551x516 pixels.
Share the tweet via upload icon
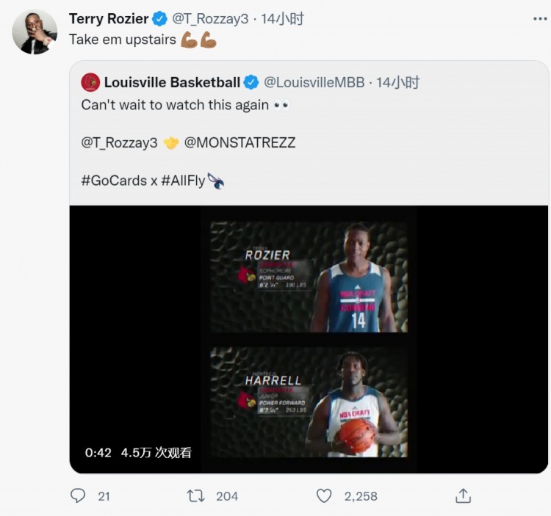coord(463,495)
